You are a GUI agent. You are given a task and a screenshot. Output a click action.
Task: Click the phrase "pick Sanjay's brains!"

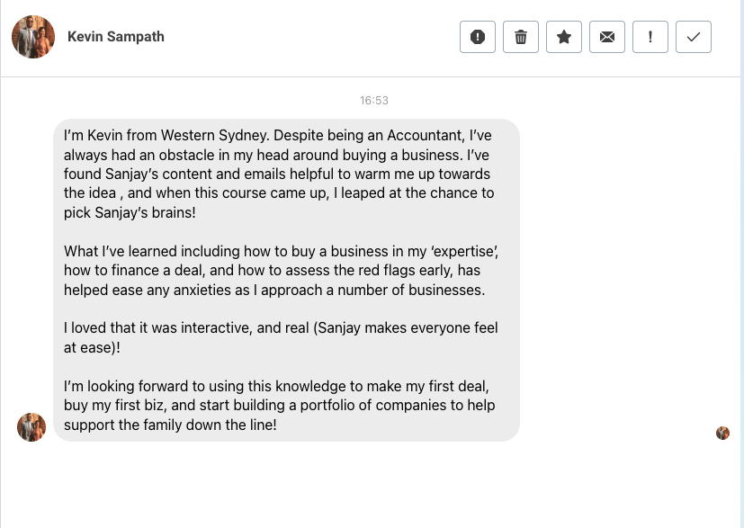click(x=130, y=213)
